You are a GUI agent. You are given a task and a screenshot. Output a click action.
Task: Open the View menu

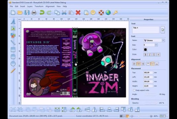coord(59,6)
